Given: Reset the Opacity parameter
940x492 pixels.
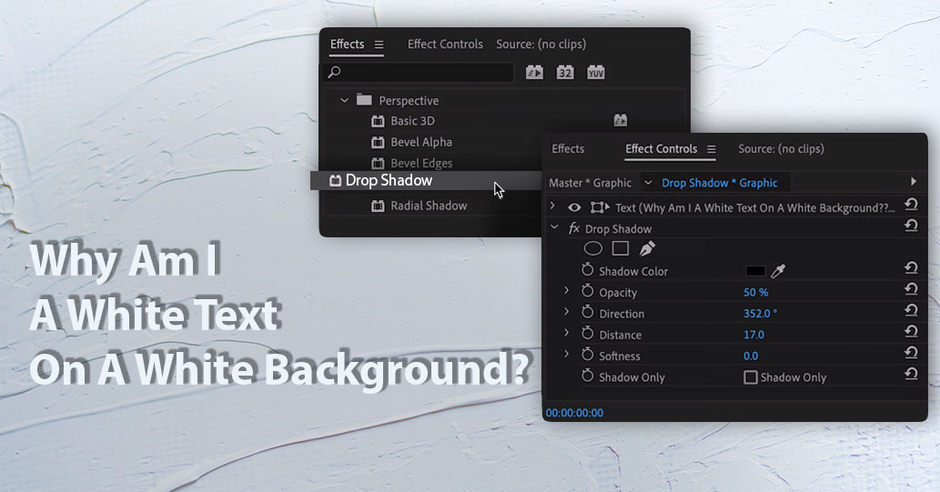Looking at the screenshot, I should [911, 292].
